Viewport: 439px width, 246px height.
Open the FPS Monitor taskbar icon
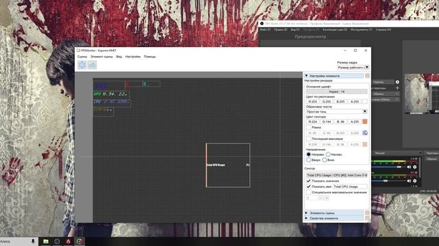(x=80, y=241)
